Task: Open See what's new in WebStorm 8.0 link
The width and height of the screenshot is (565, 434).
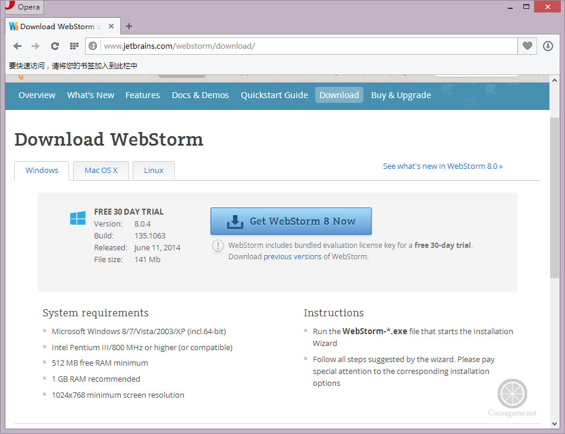Action: pos(443,166)
